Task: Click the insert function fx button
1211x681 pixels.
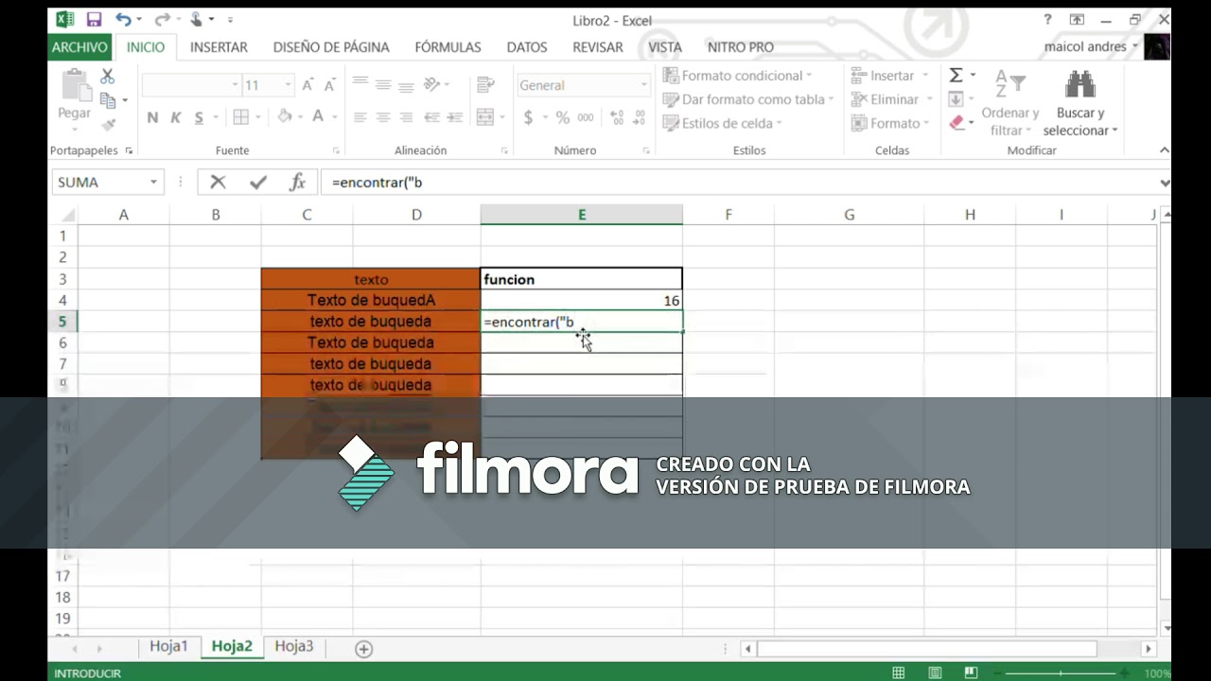Action: pyautogui.click(x=297, y=183)
